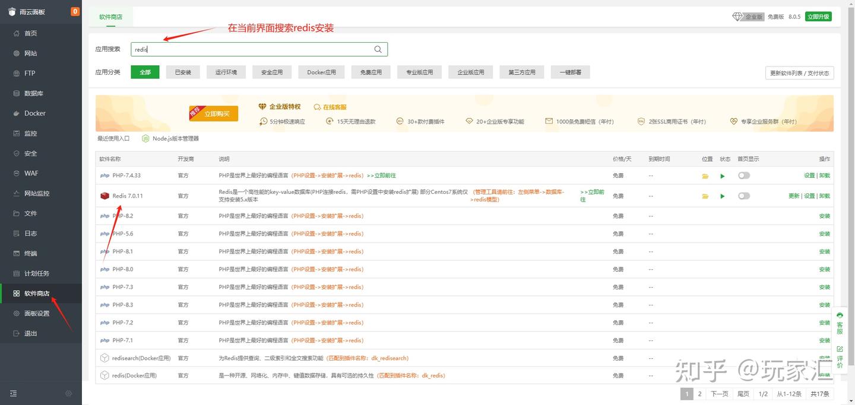
Task: Click the gear icon at sidebar bottom
Action: point(69,393)
